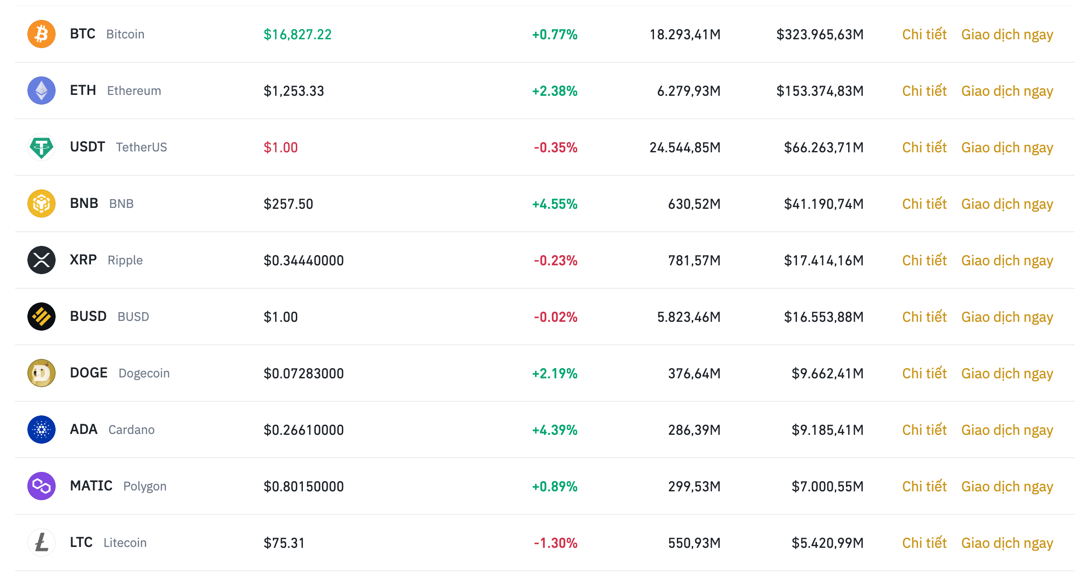The width and height of the screenshot is (1080, 573).
Task: Click the Litecoin icon
Action: click(42, 543)
